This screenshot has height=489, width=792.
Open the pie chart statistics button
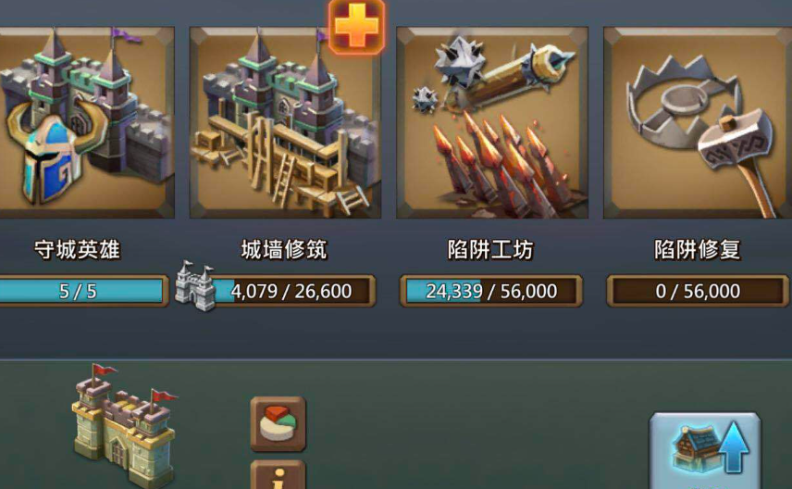coord(278,424)
